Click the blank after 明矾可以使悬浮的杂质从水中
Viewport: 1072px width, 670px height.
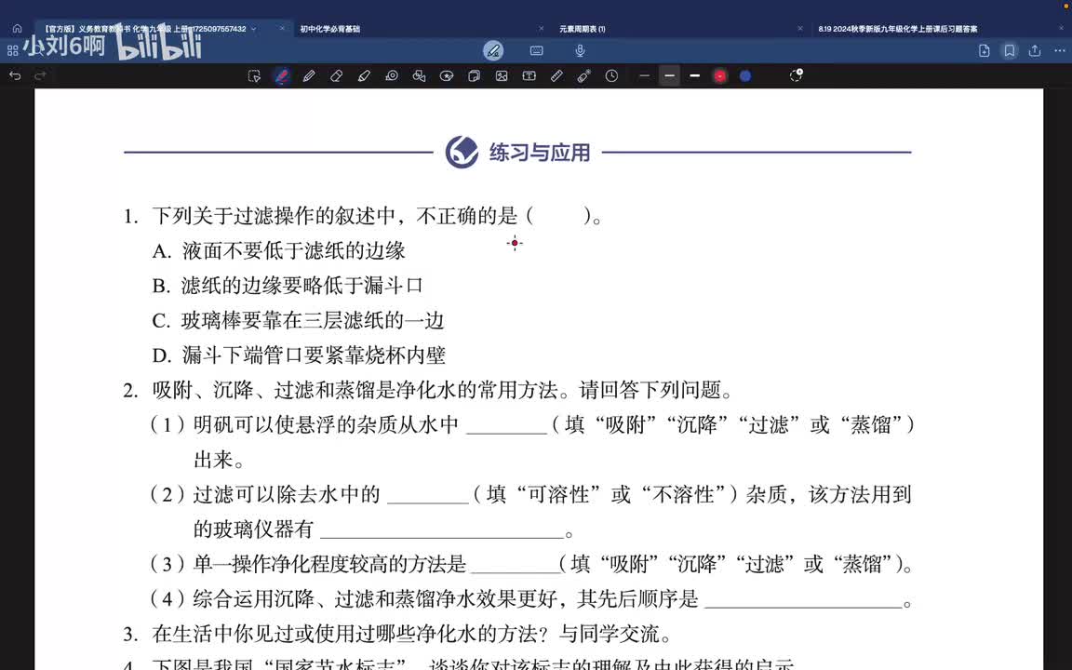[506, 426]
